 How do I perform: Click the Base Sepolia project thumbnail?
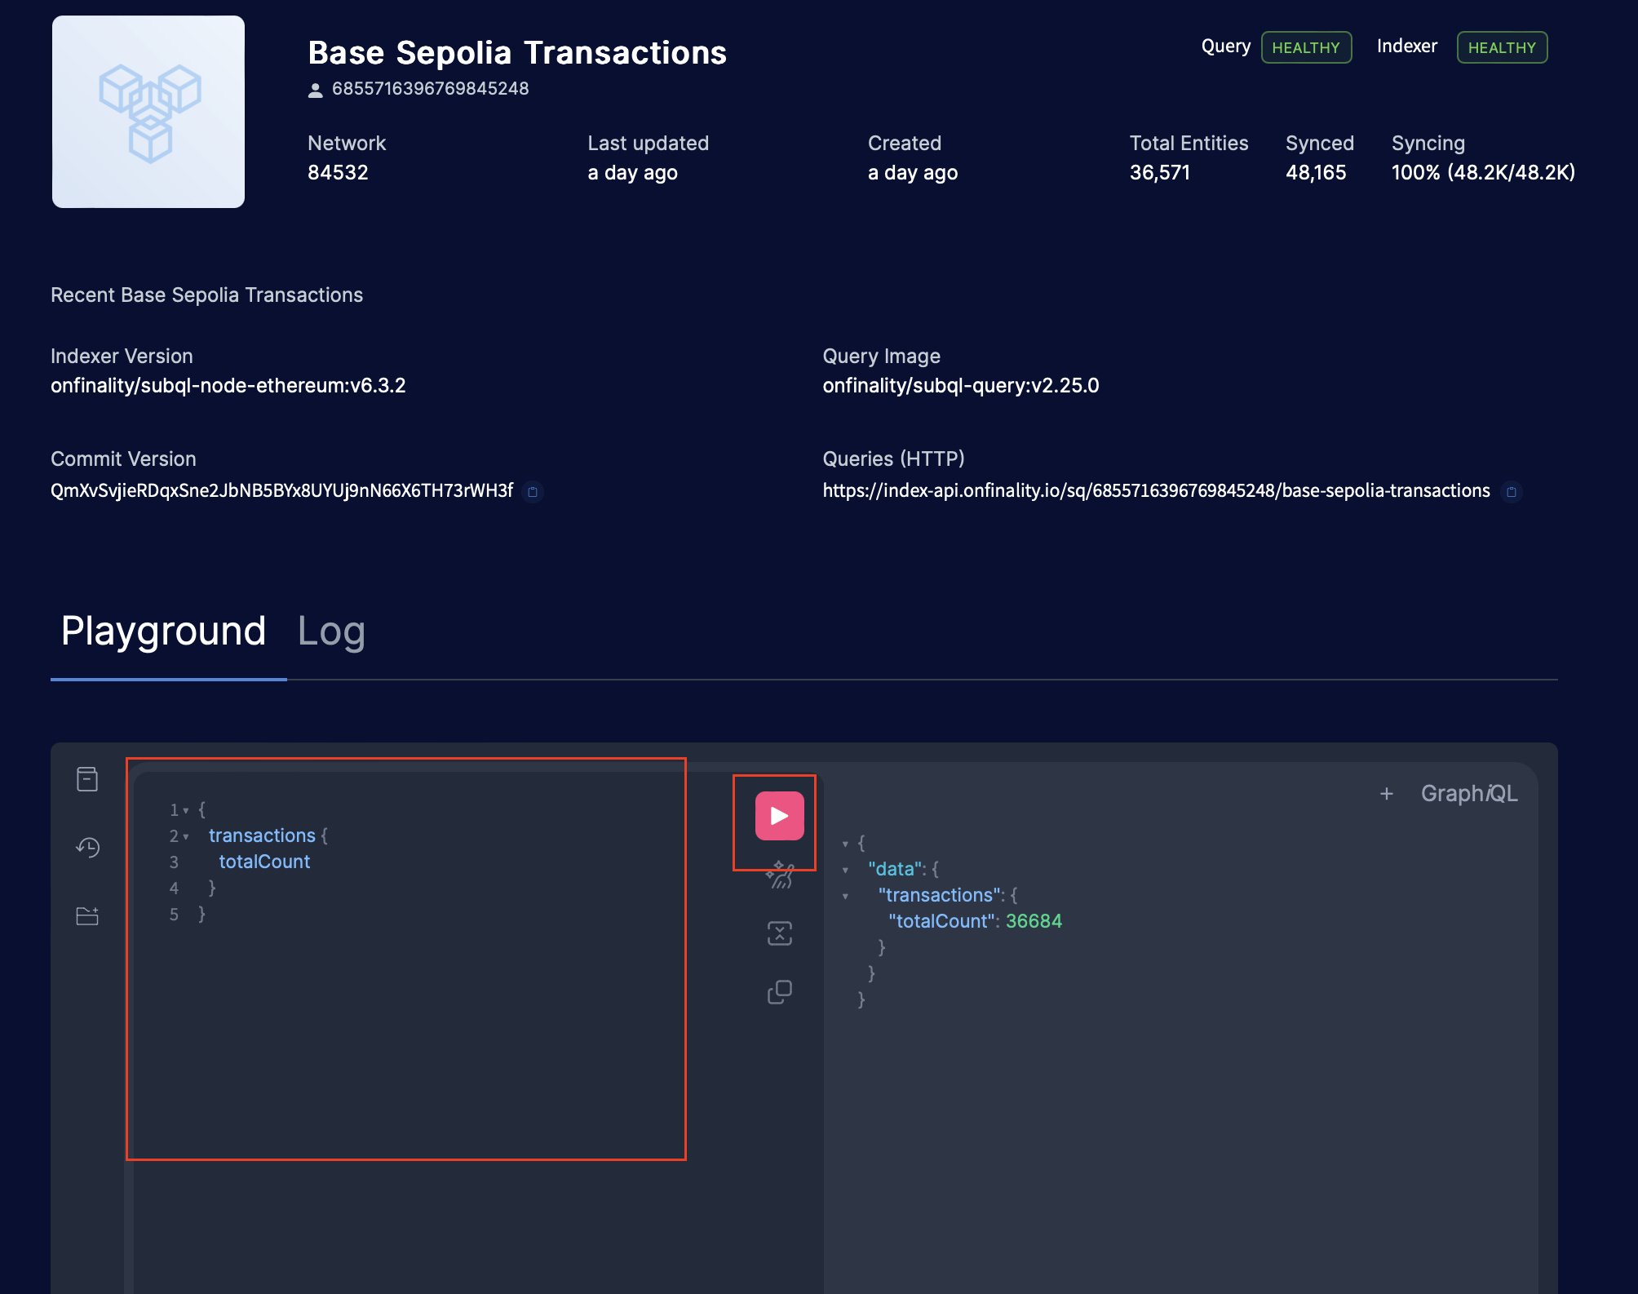(148, 112)
